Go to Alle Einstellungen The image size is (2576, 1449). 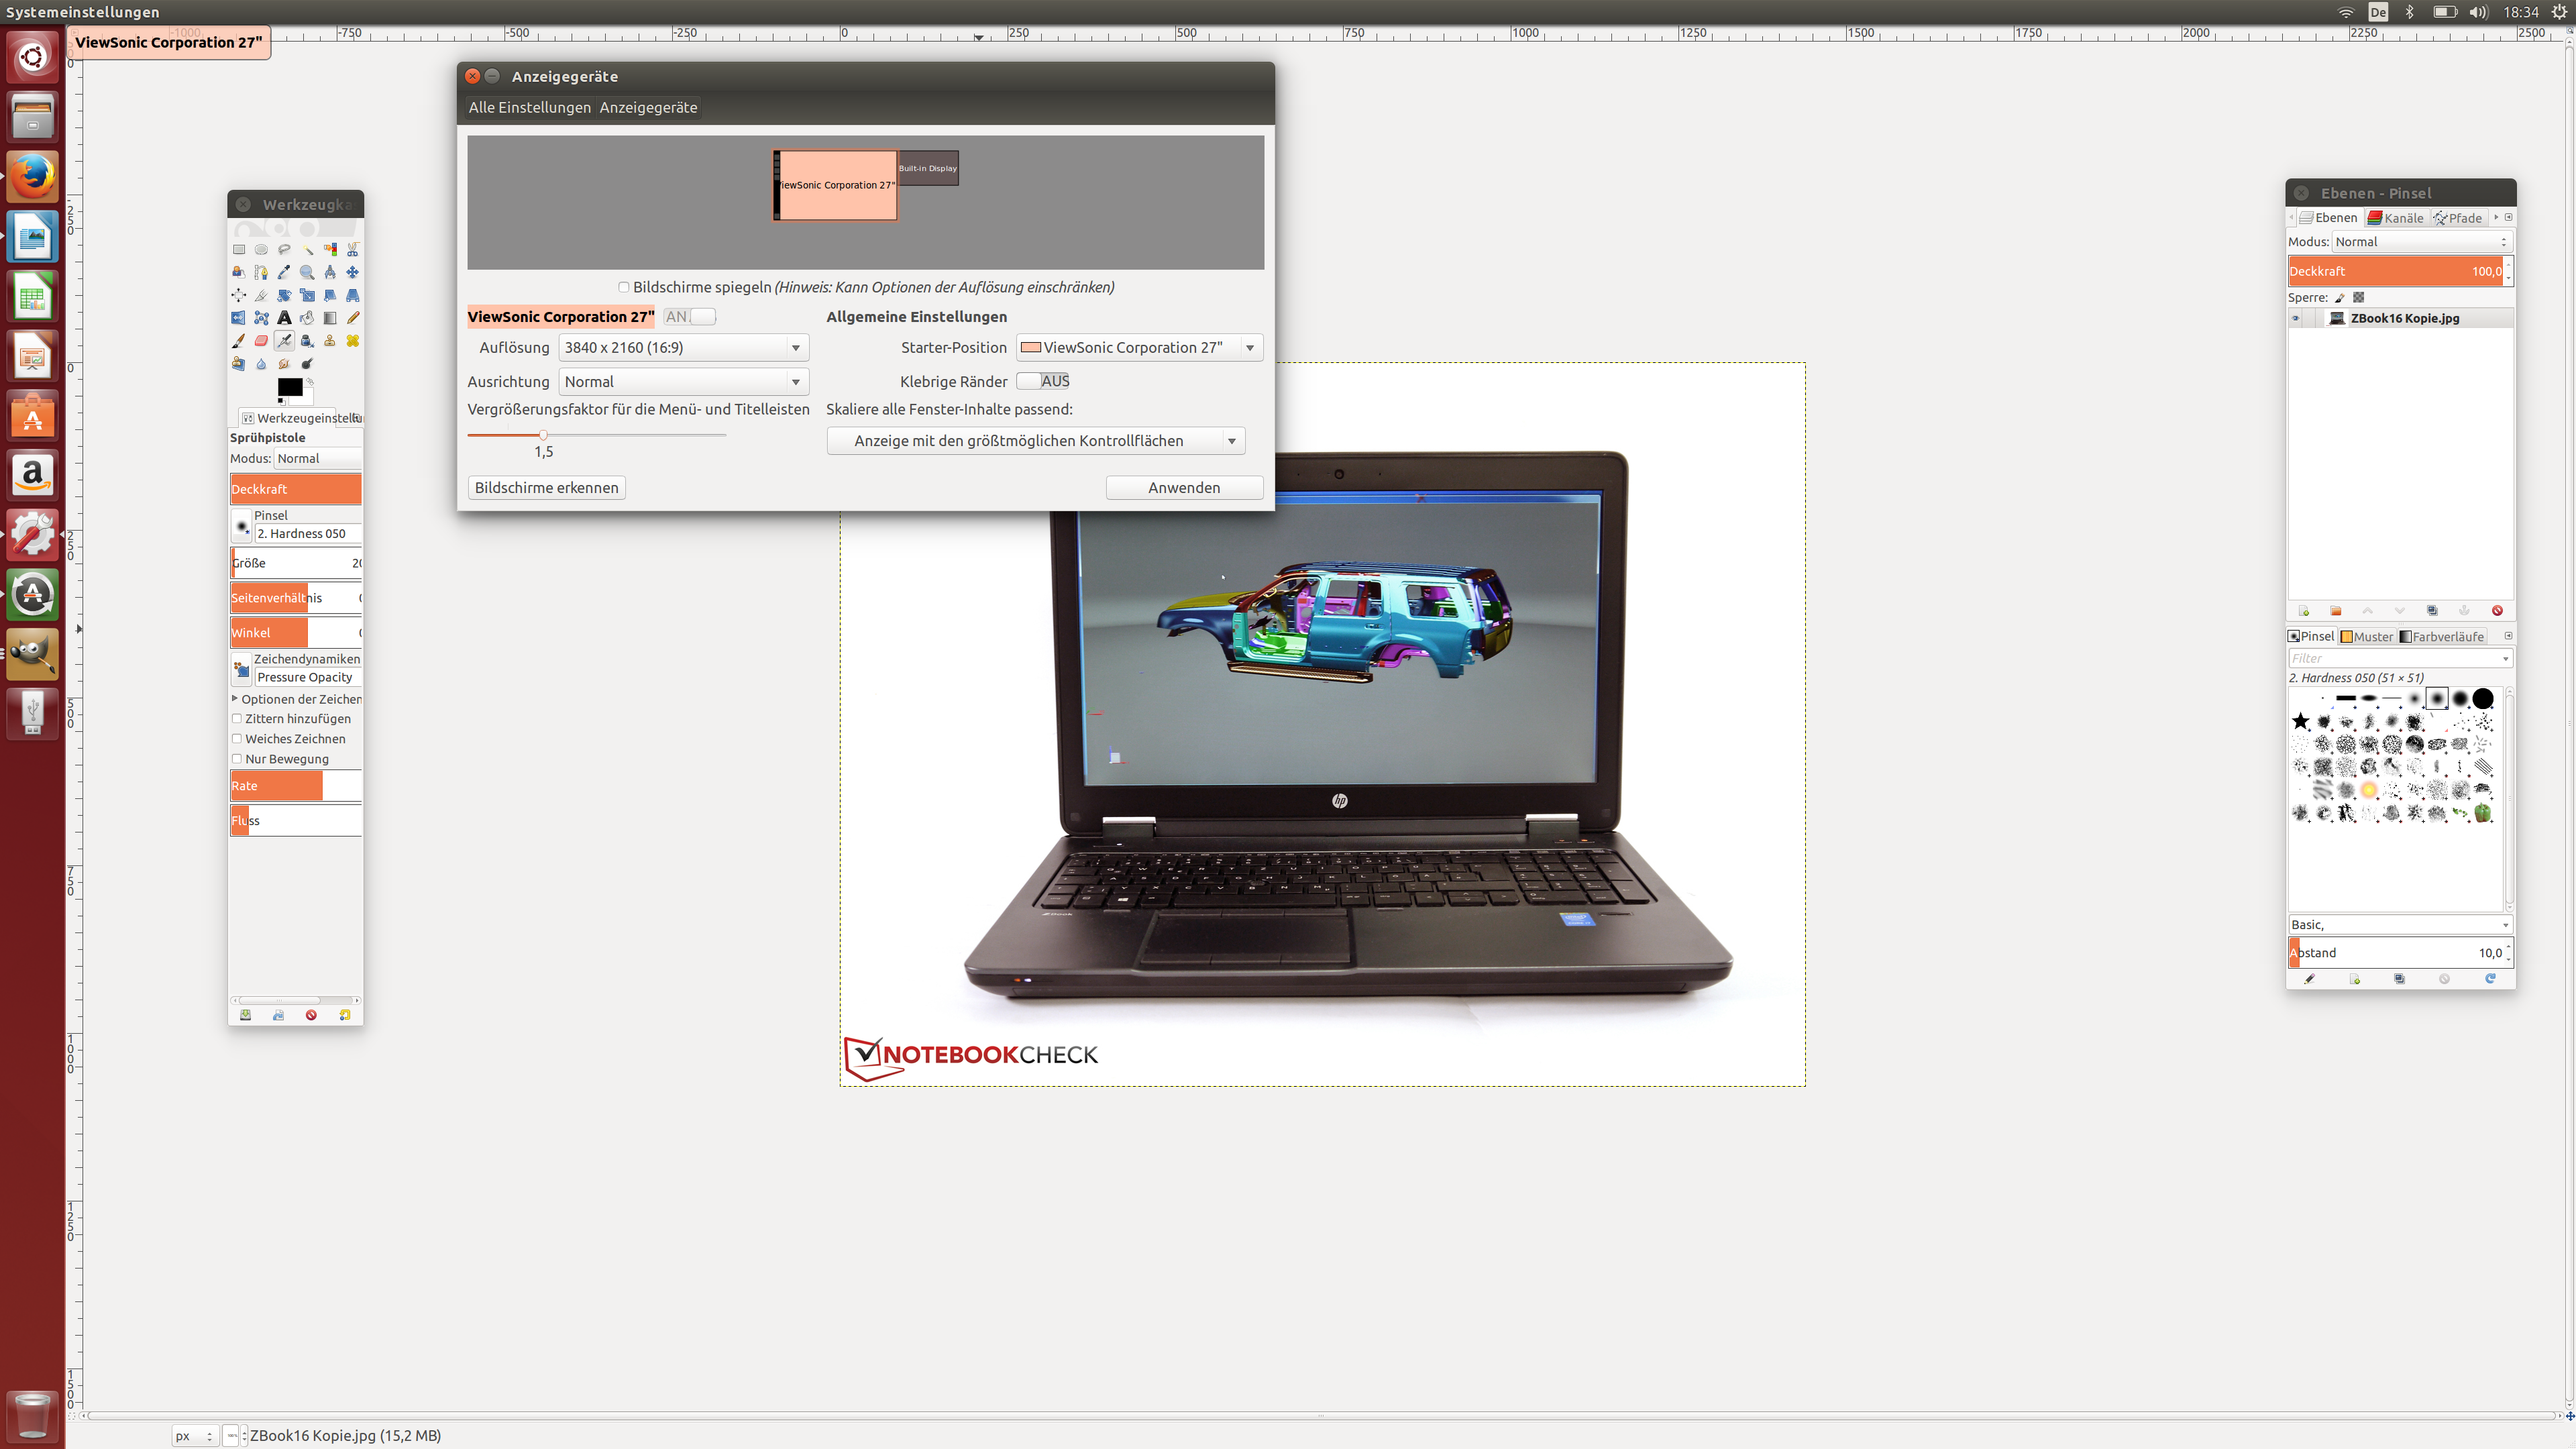529,108
